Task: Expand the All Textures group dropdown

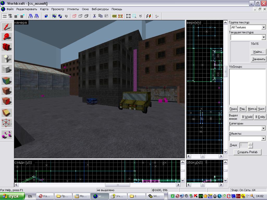Action: click(263, 27)
